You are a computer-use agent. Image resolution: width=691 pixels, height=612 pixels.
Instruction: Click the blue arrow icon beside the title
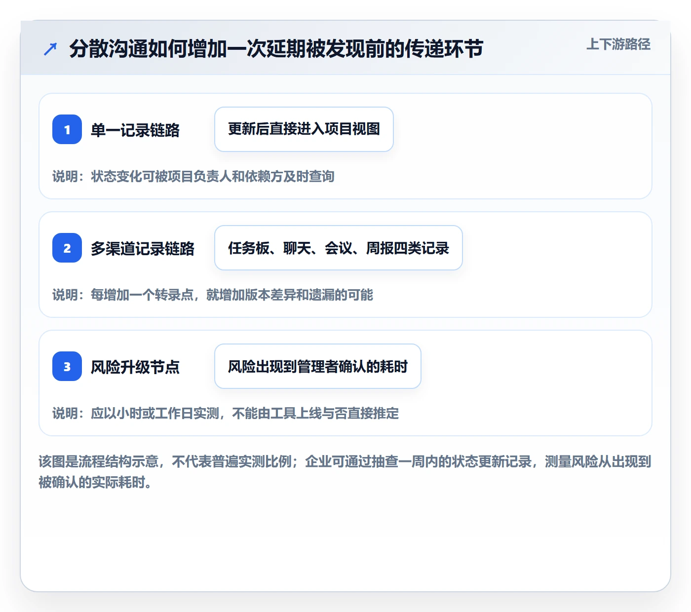(x=50, y=49)
